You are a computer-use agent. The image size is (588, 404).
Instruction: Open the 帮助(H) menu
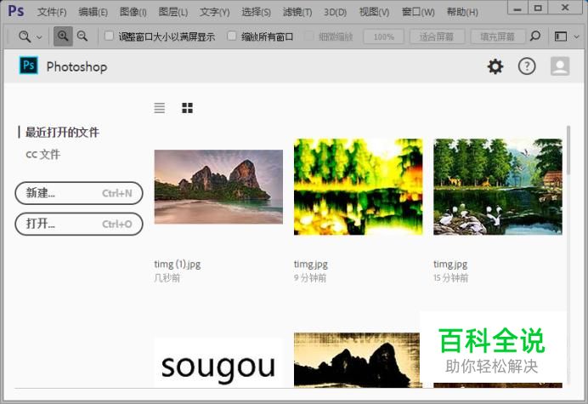coord(462,12)
